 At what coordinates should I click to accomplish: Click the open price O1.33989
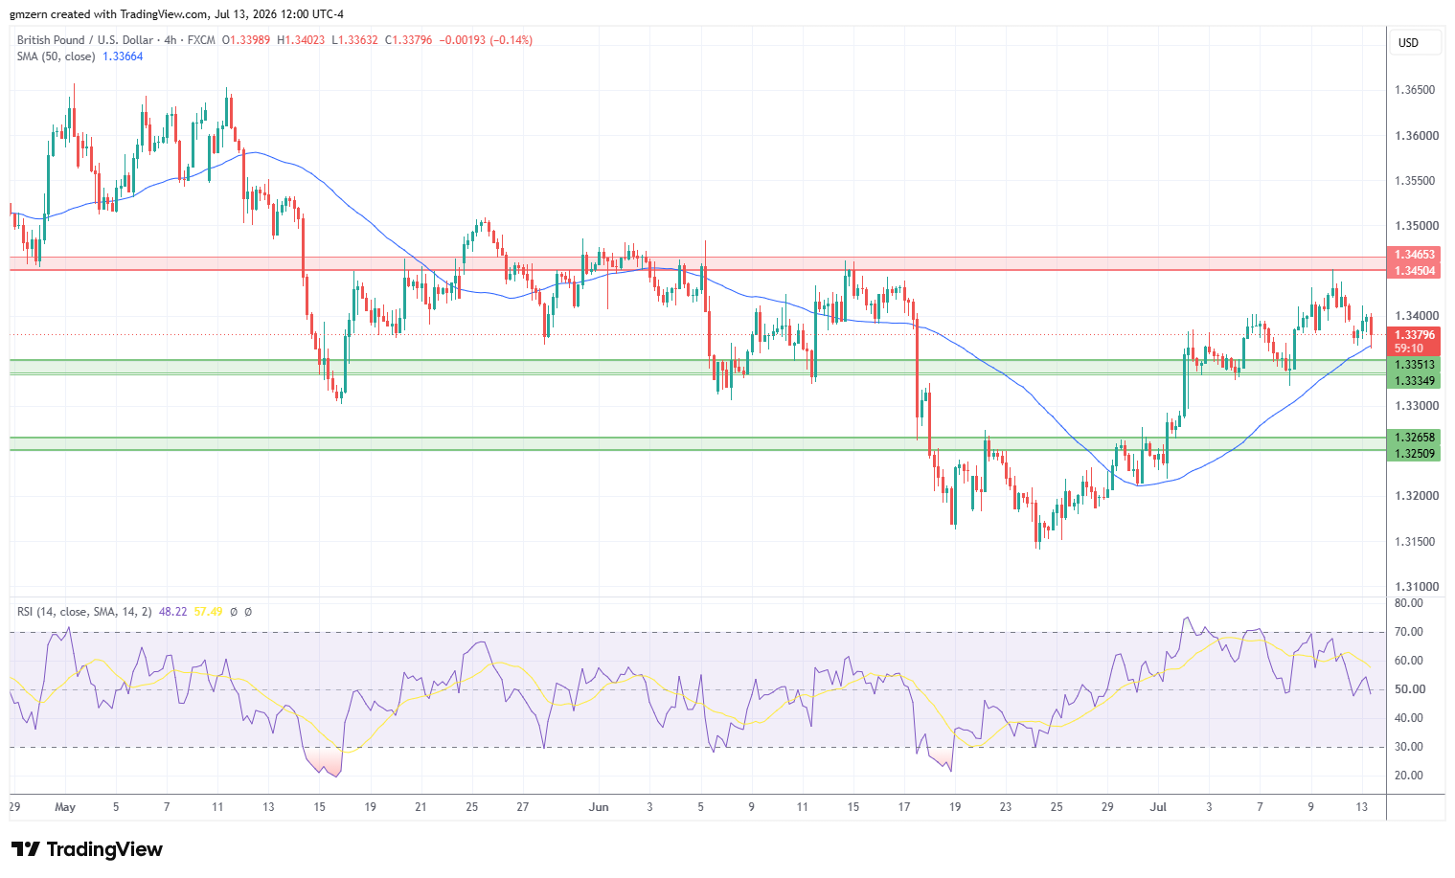[x=246, y=40]
